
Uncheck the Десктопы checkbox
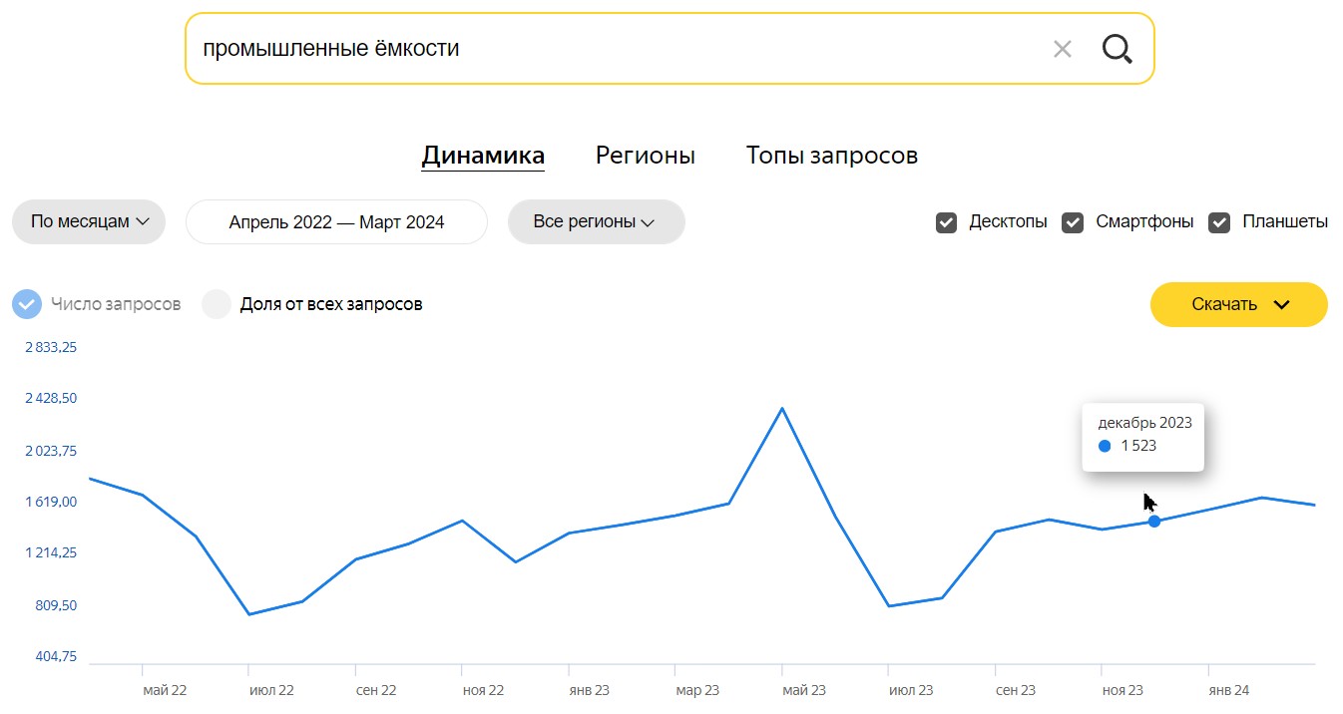(x=946, y=222)
